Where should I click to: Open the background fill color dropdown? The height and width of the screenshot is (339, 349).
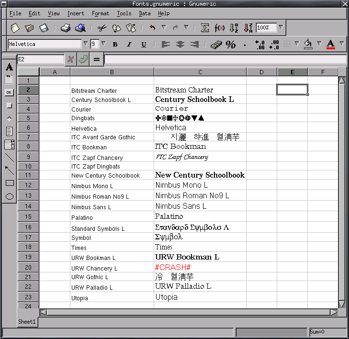tap(320, 44)
